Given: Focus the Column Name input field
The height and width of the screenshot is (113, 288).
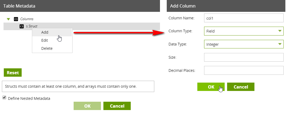Looking at the screenshot, I should (244, 18).
